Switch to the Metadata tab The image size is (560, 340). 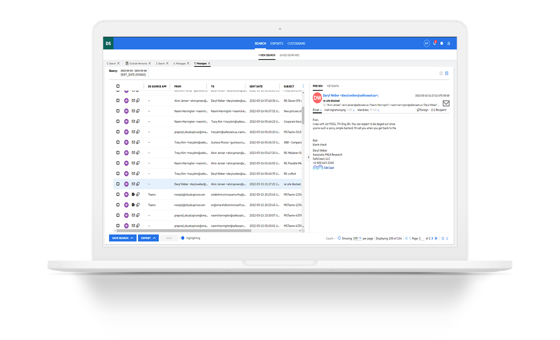coord(333,86)
